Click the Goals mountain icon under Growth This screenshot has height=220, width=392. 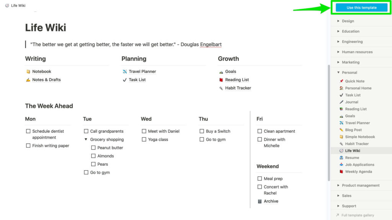point(221,72)
